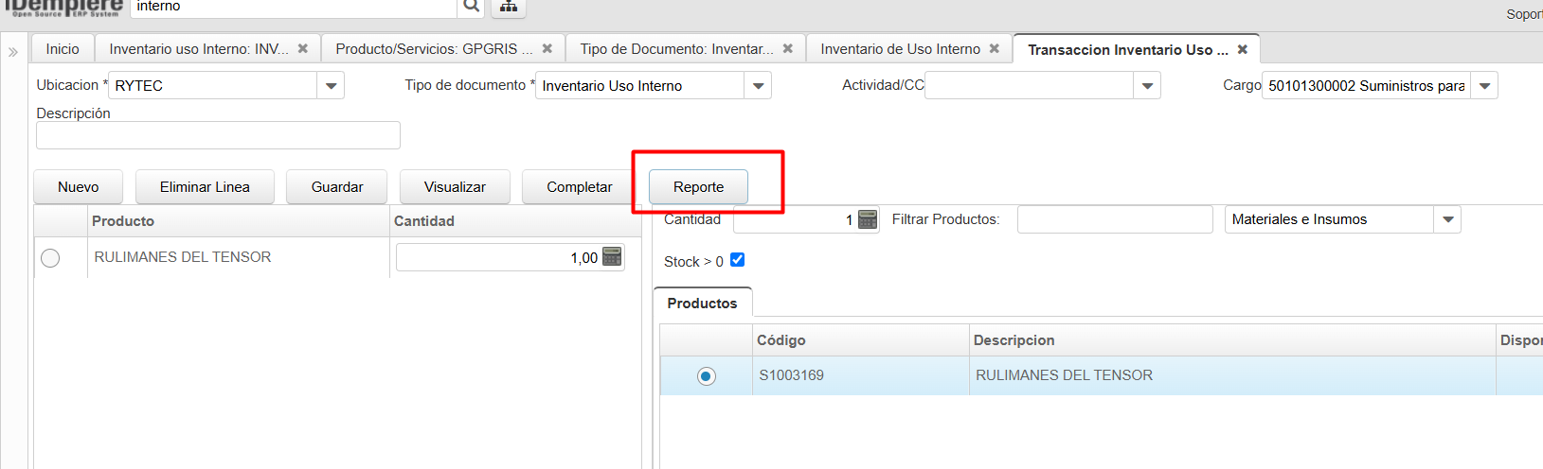Click the search magnifier icon
This screenshot has width=1543, height=469.
point(471,7)
